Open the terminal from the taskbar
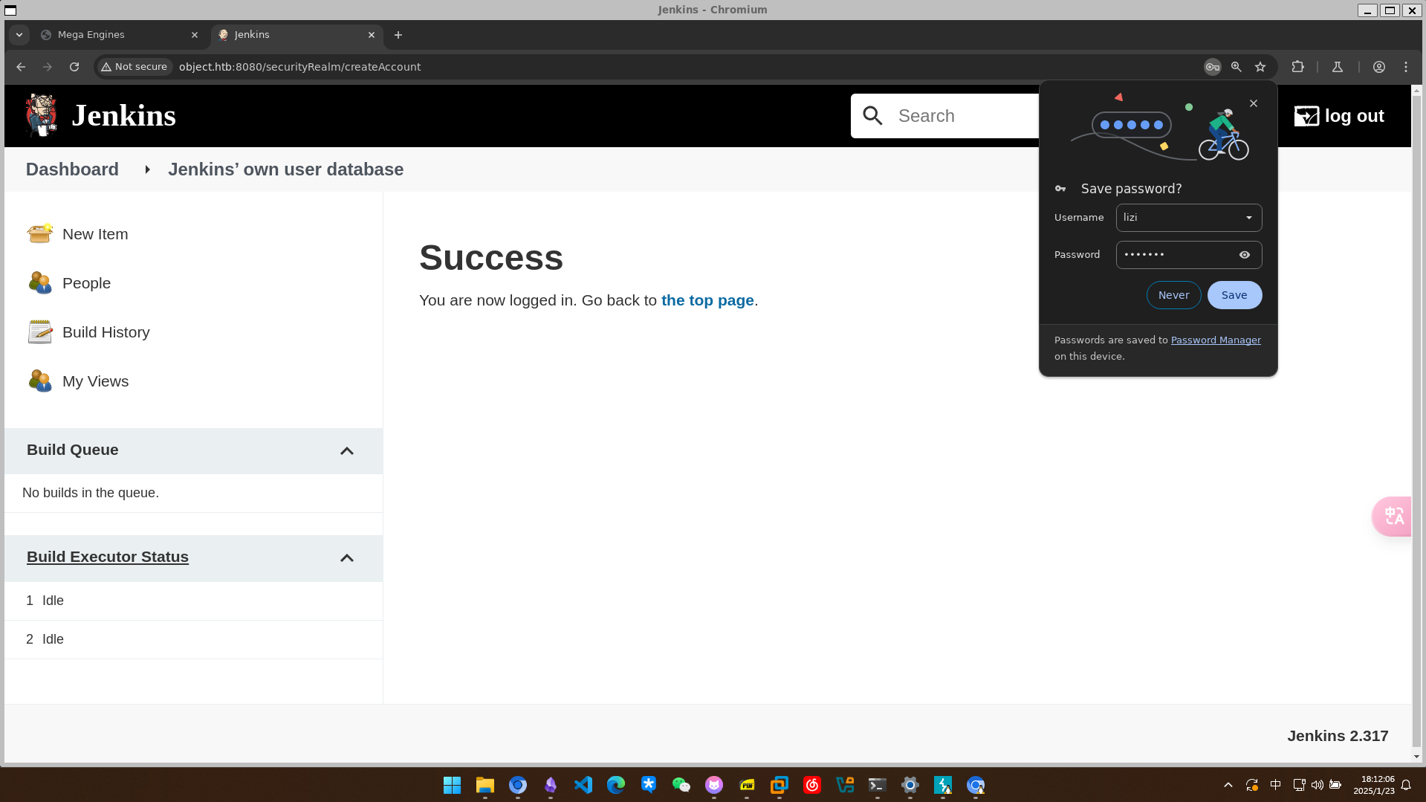Viewport: 1426px width, 802px height. point(877,785)
